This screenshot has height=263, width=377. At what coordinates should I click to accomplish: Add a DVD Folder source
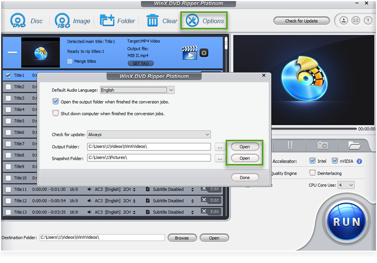click(x=117, y=21)
